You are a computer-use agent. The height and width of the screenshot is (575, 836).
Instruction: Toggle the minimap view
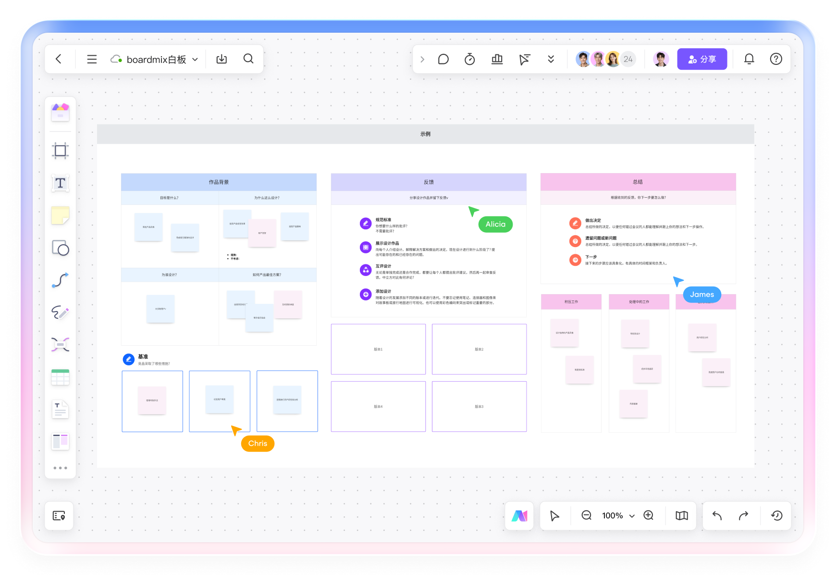click(x=681, y=515)
